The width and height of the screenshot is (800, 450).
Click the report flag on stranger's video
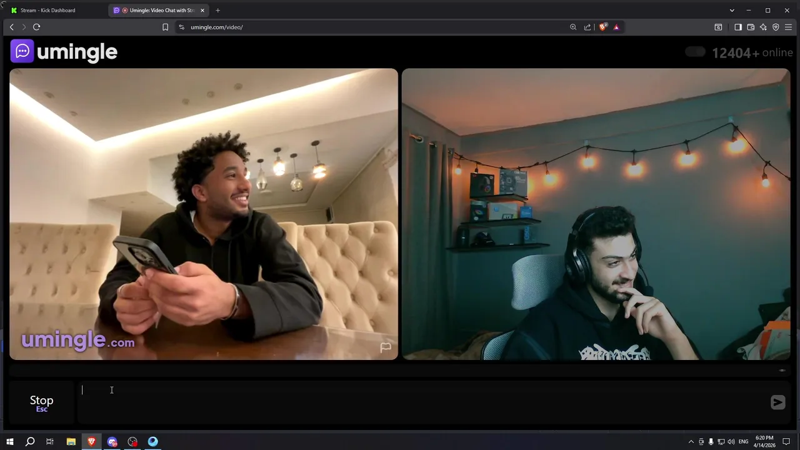pyautogui.click(x=386, y=347)
